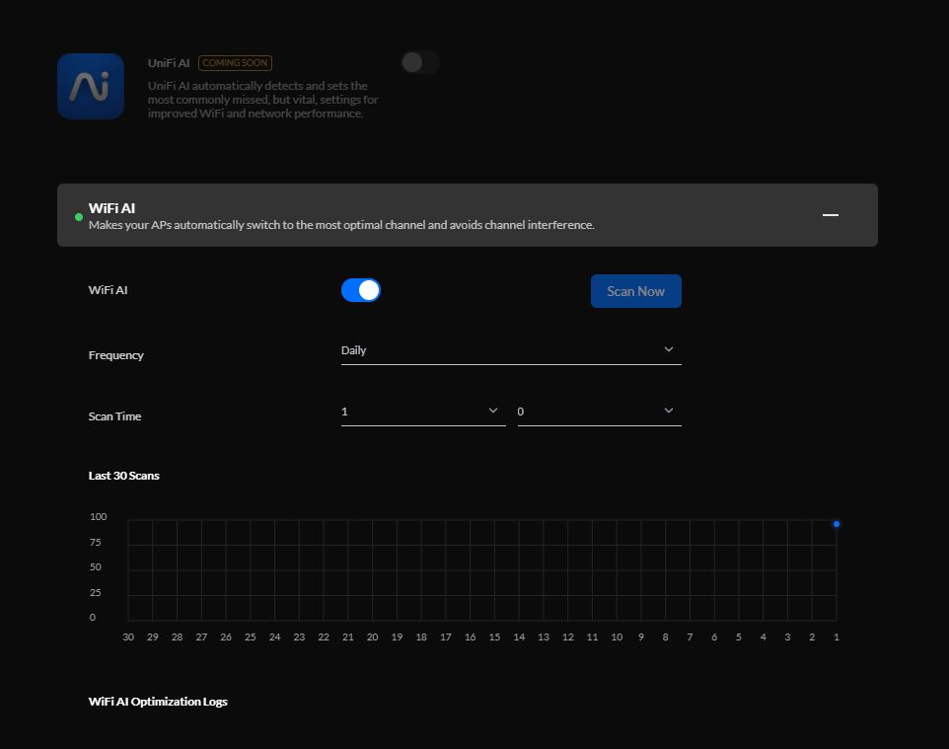Click the WiFi AI section header title

tap(112, 208)
